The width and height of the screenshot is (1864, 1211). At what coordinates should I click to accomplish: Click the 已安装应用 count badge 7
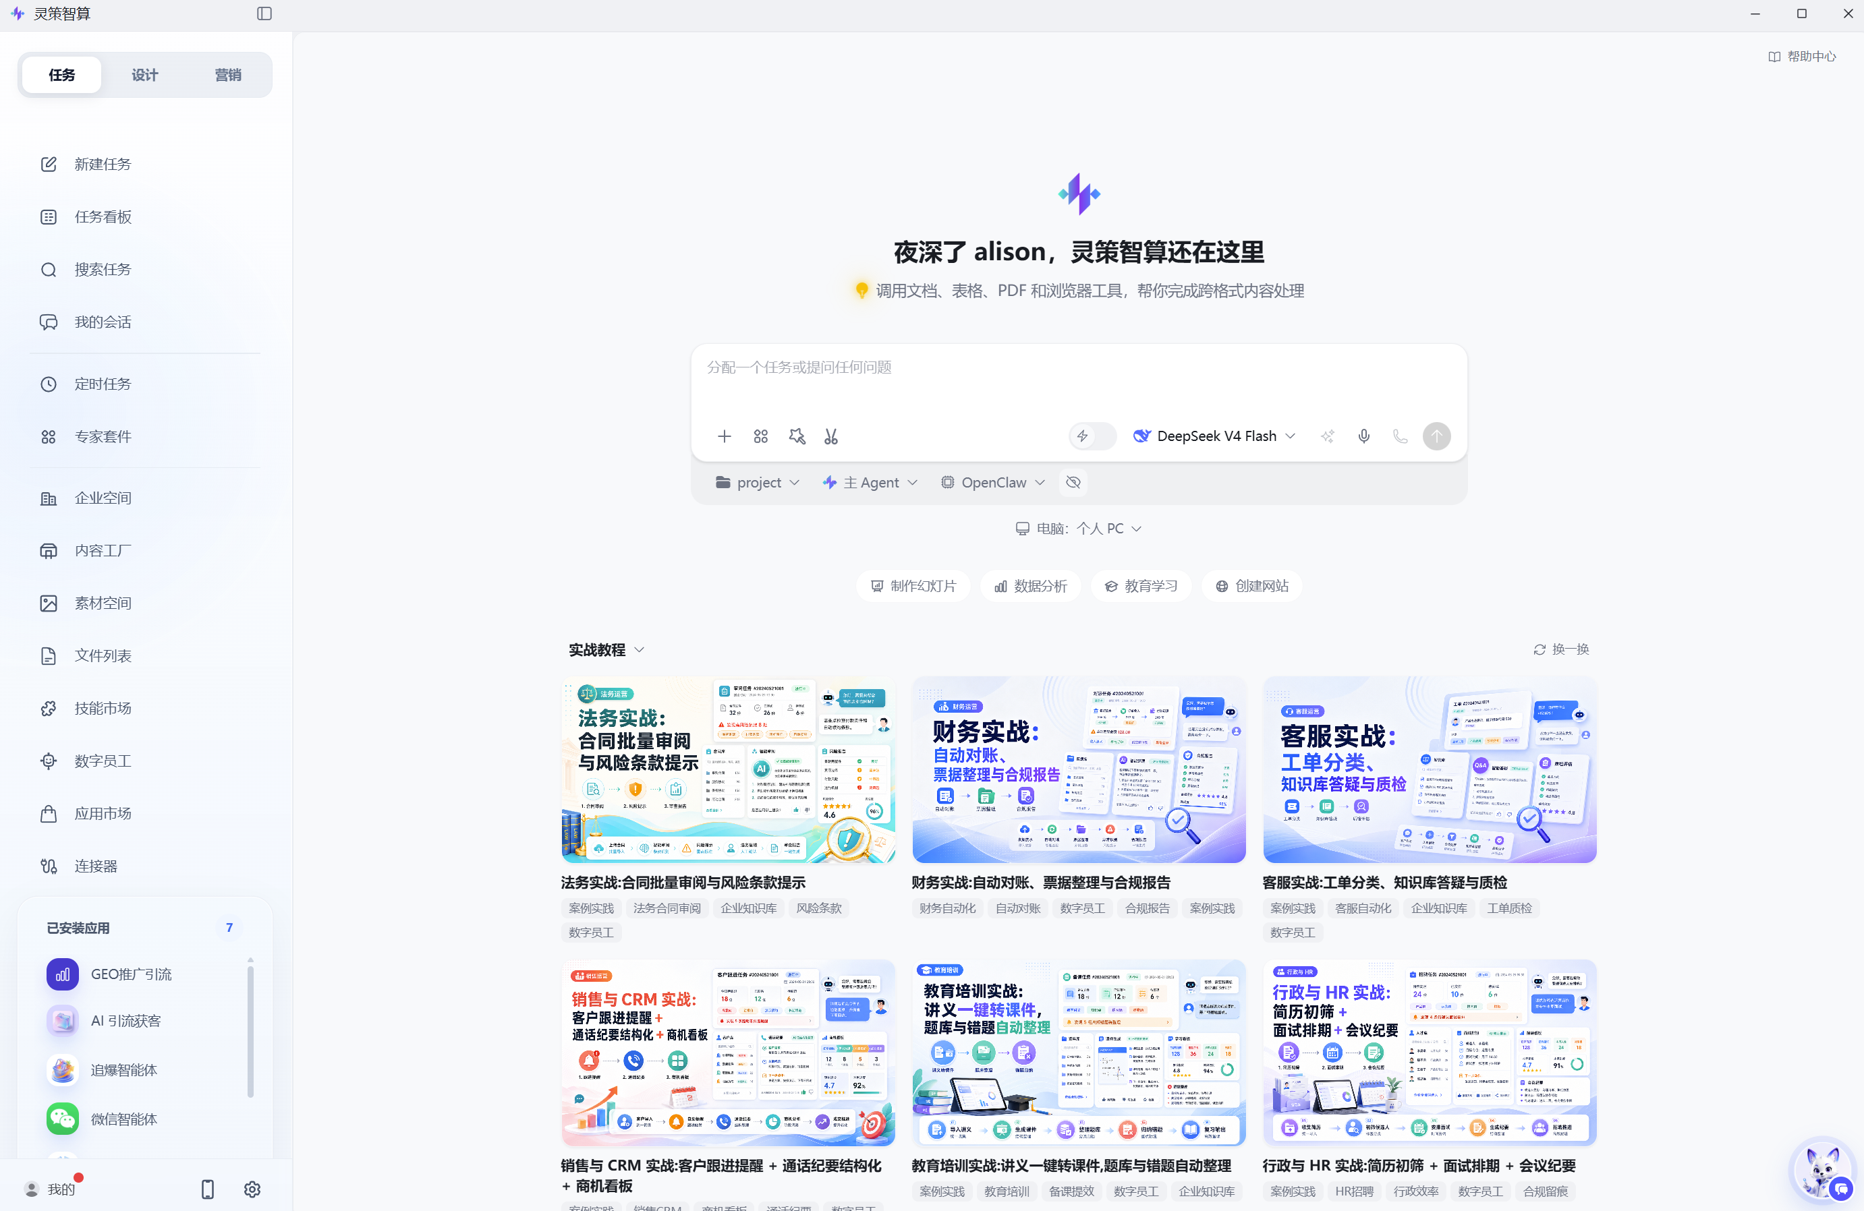(229, 928)
